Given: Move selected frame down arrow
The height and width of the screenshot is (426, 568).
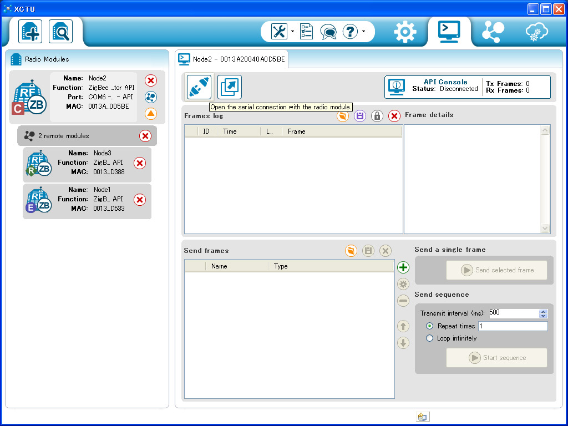Looking at the screenshot, I should (x=403, y=343).
